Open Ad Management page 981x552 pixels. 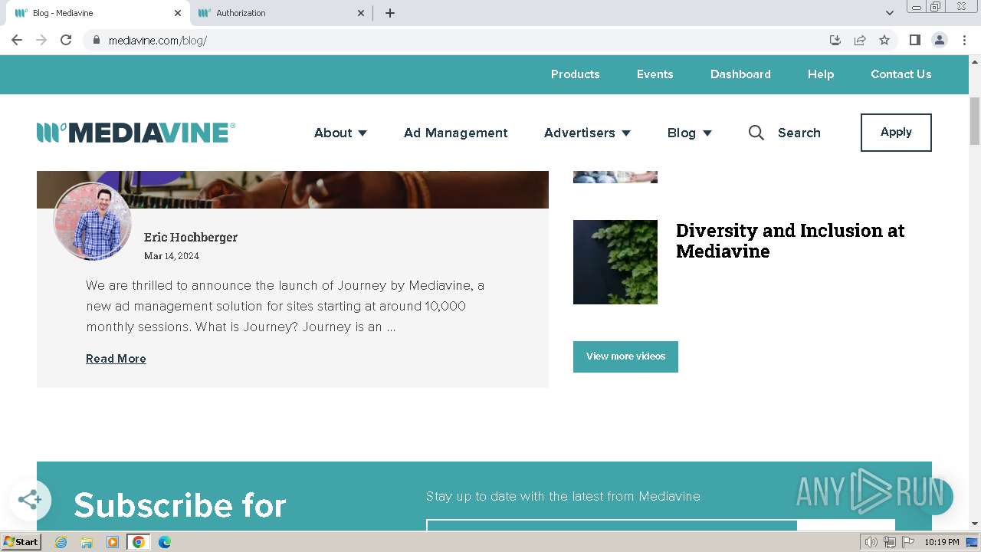tap(455, 133)
